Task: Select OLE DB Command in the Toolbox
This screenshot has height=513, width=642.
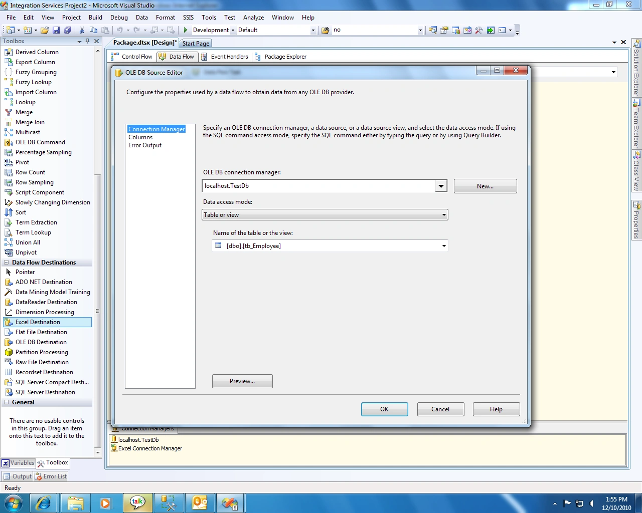Action: coord(48,142)
